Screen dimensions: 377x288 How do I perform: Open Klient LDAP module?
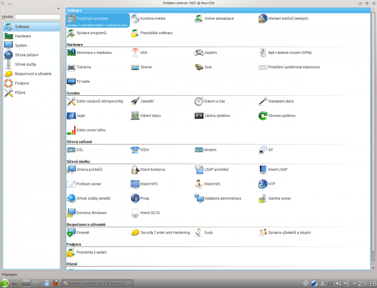coord(273,170)
